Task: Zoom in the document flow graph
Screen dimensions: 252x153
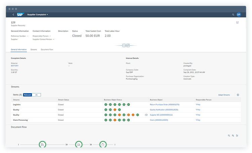Action: point(233,136)
